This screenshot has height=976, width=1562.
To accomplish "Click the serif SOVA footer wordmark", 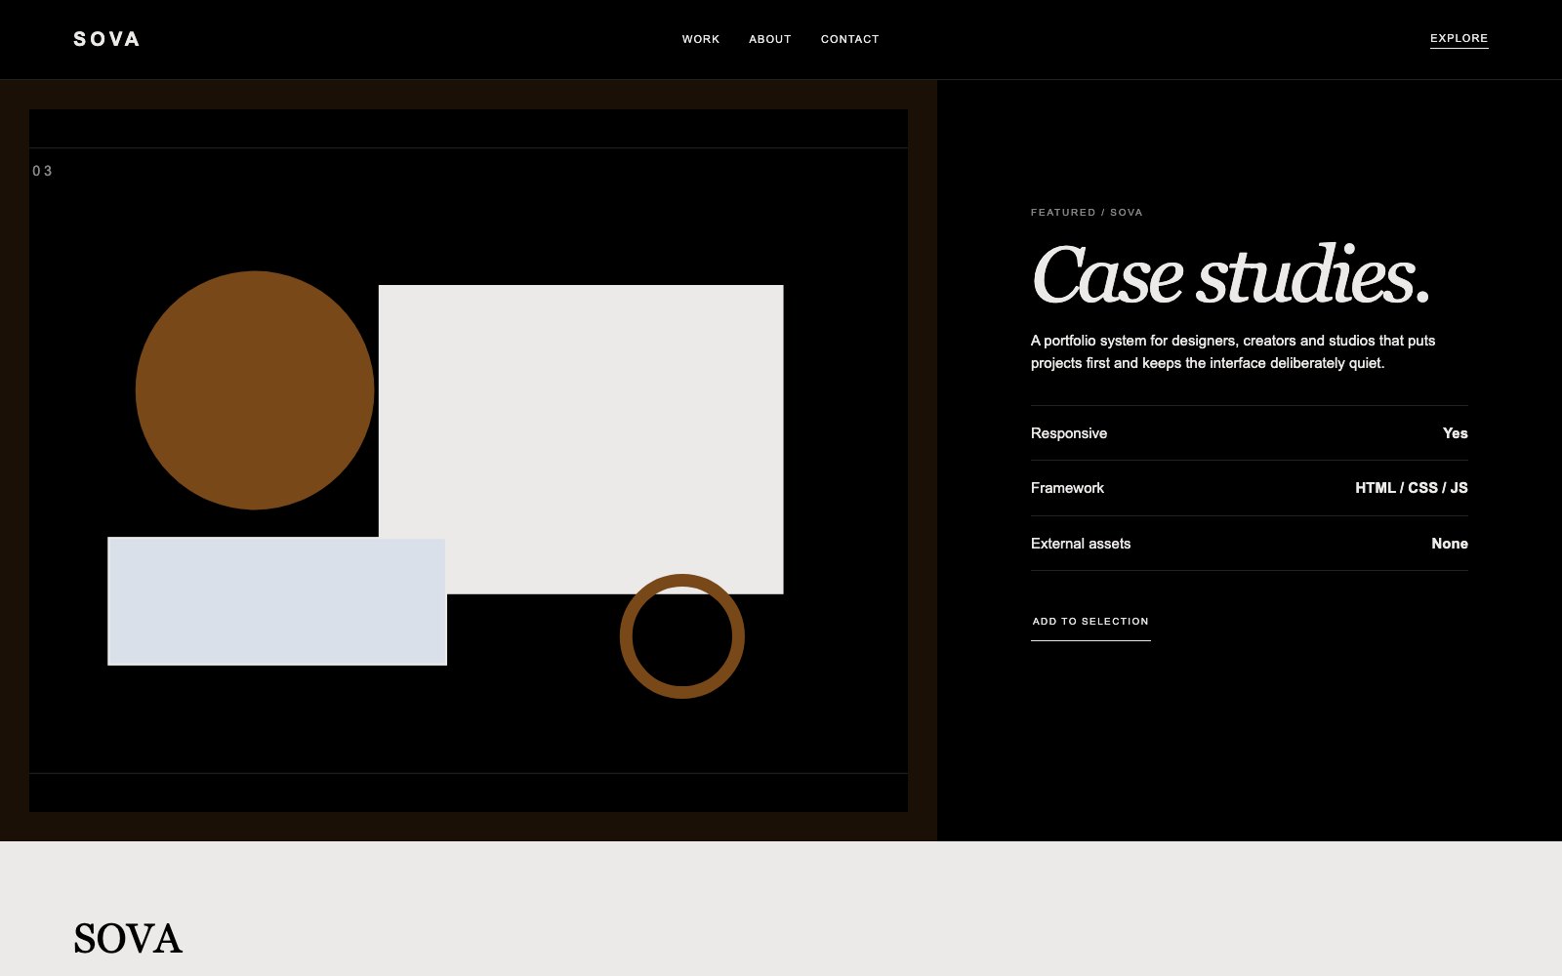I will pos(128,939).
